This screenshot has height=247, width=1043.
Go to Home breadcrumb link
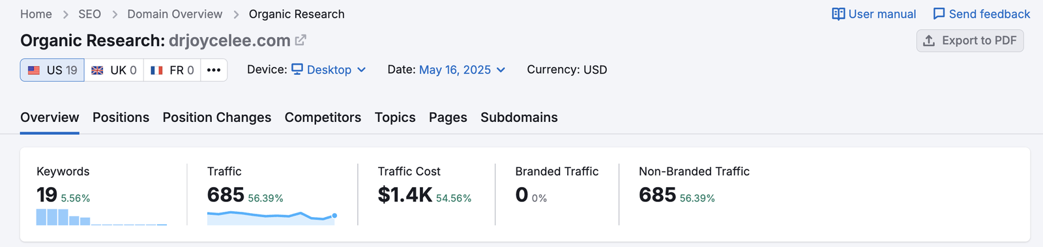36,14
